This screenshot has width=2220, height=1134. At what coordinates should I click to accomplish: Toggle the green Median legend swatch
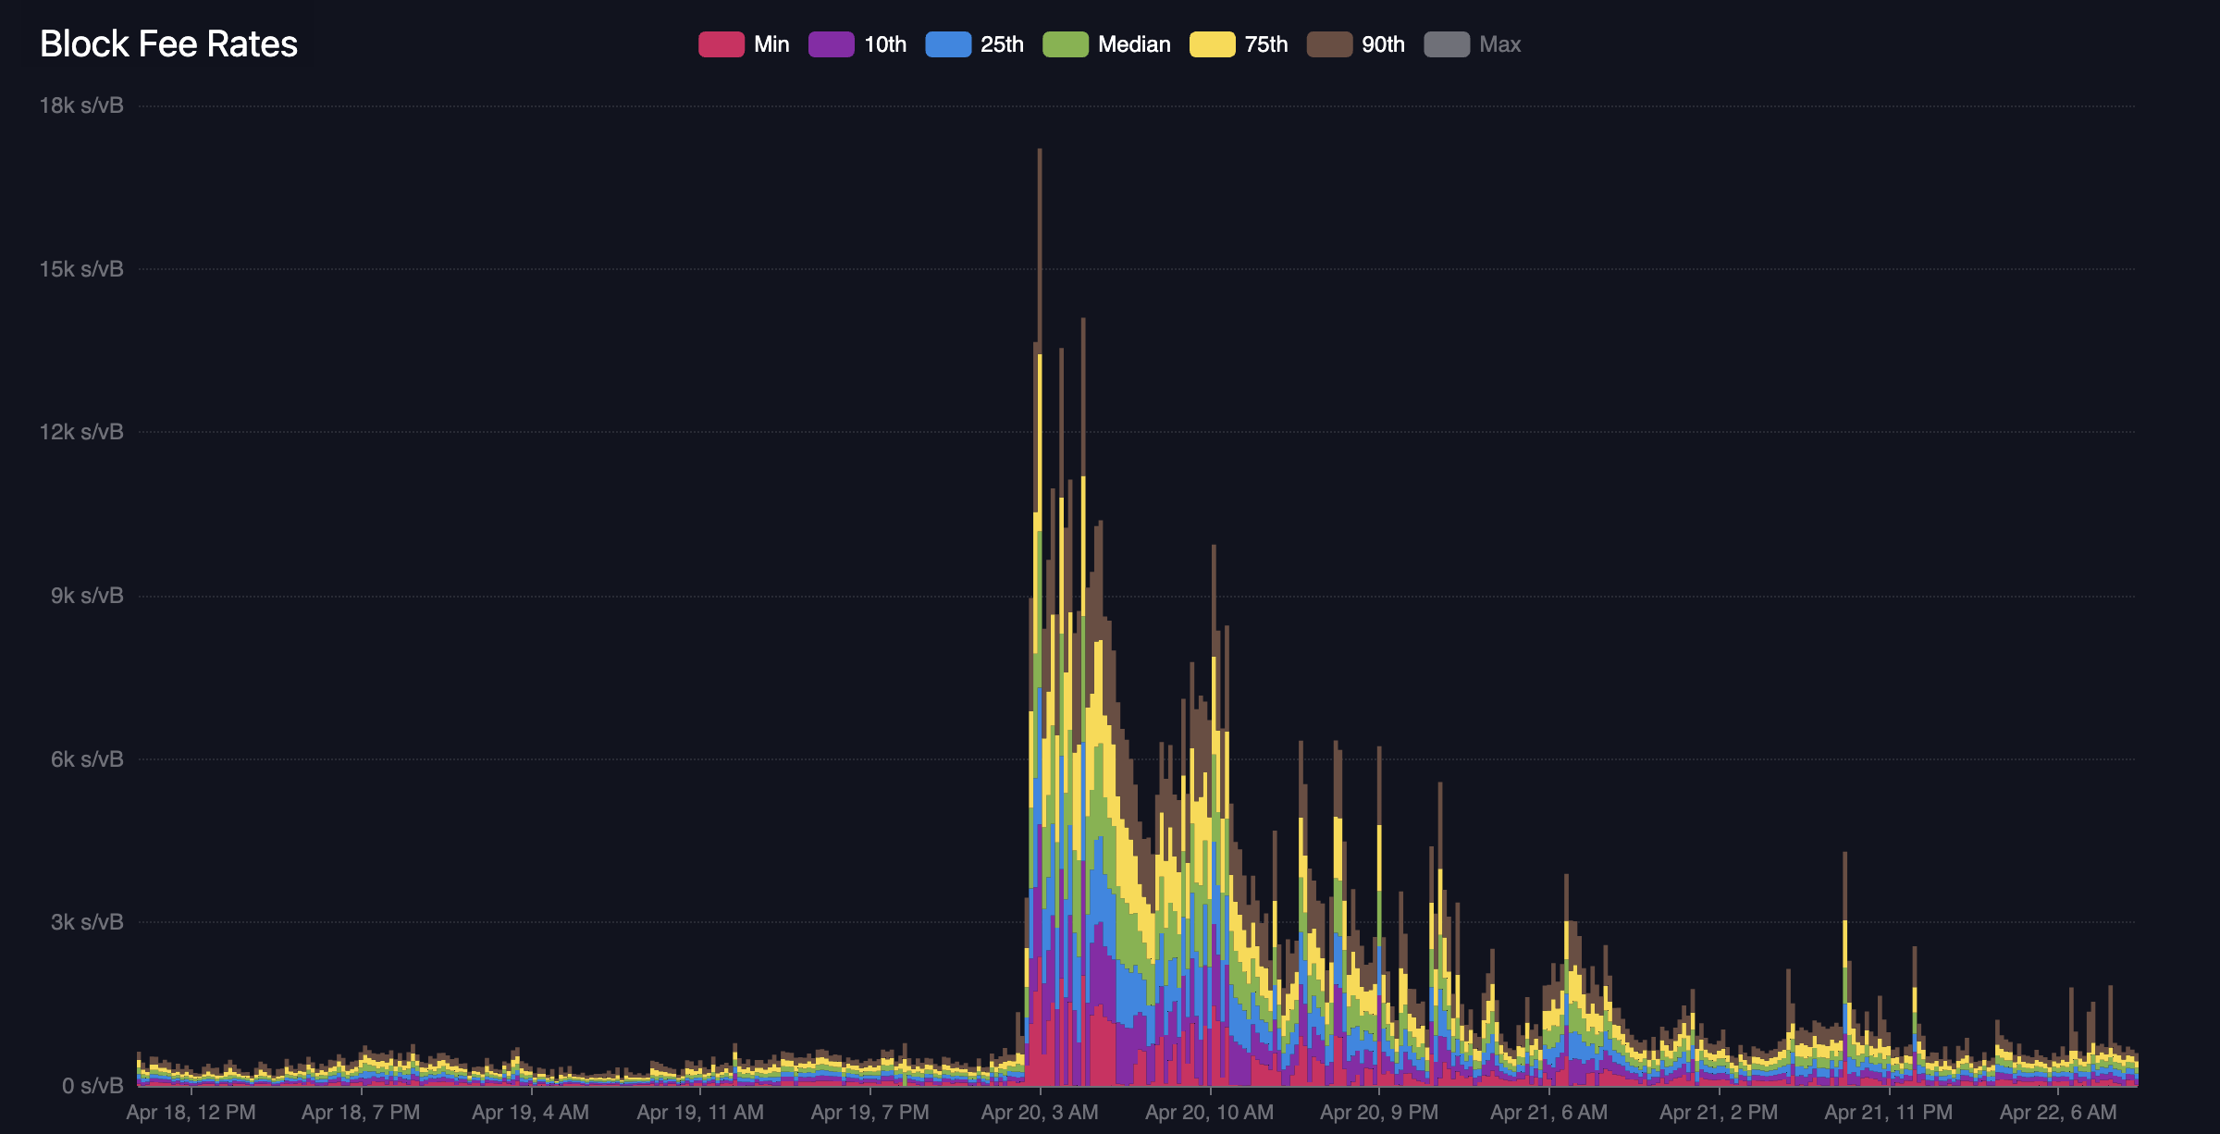pos(1065,44)
